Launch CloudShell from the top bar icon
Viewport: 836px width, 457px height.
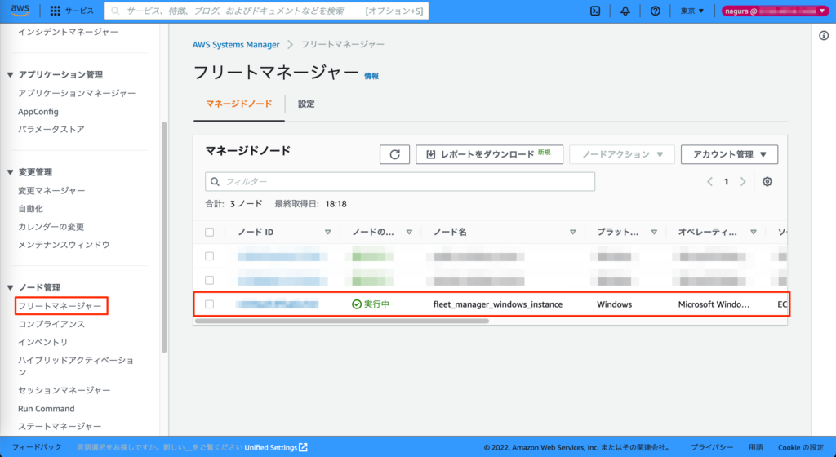click(595, 11)
